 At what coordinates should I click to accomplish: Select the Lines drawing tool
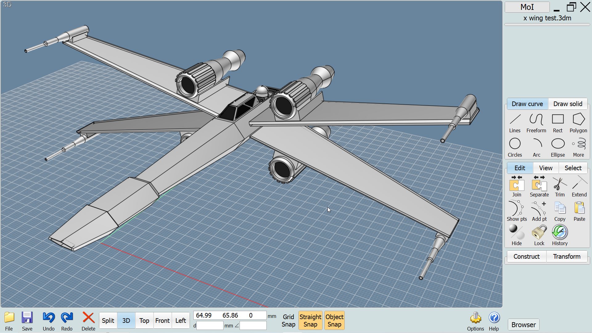point(515,123)
